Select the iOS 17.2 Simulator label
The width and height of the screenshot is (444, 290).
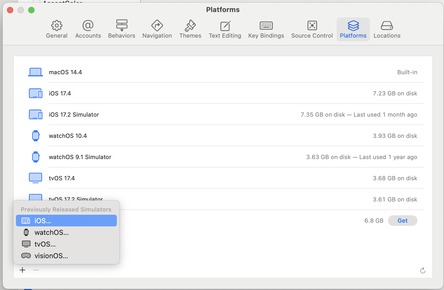tap(74, 115)
